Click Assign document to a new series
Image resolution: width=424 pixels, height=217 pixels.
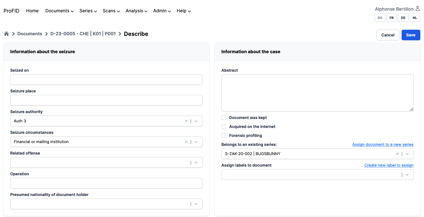click(383, 144)
